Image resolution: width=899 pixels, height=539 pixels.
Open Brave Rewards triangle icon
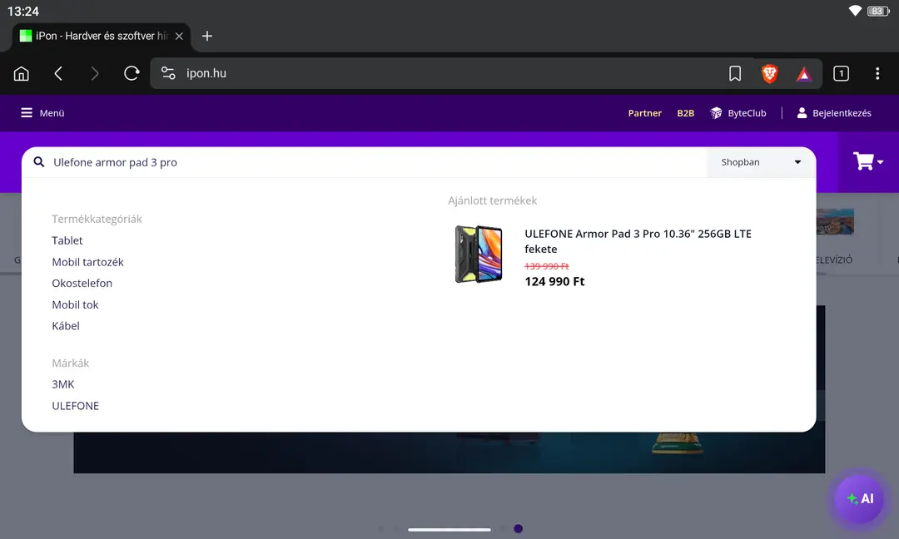[804, 74]
